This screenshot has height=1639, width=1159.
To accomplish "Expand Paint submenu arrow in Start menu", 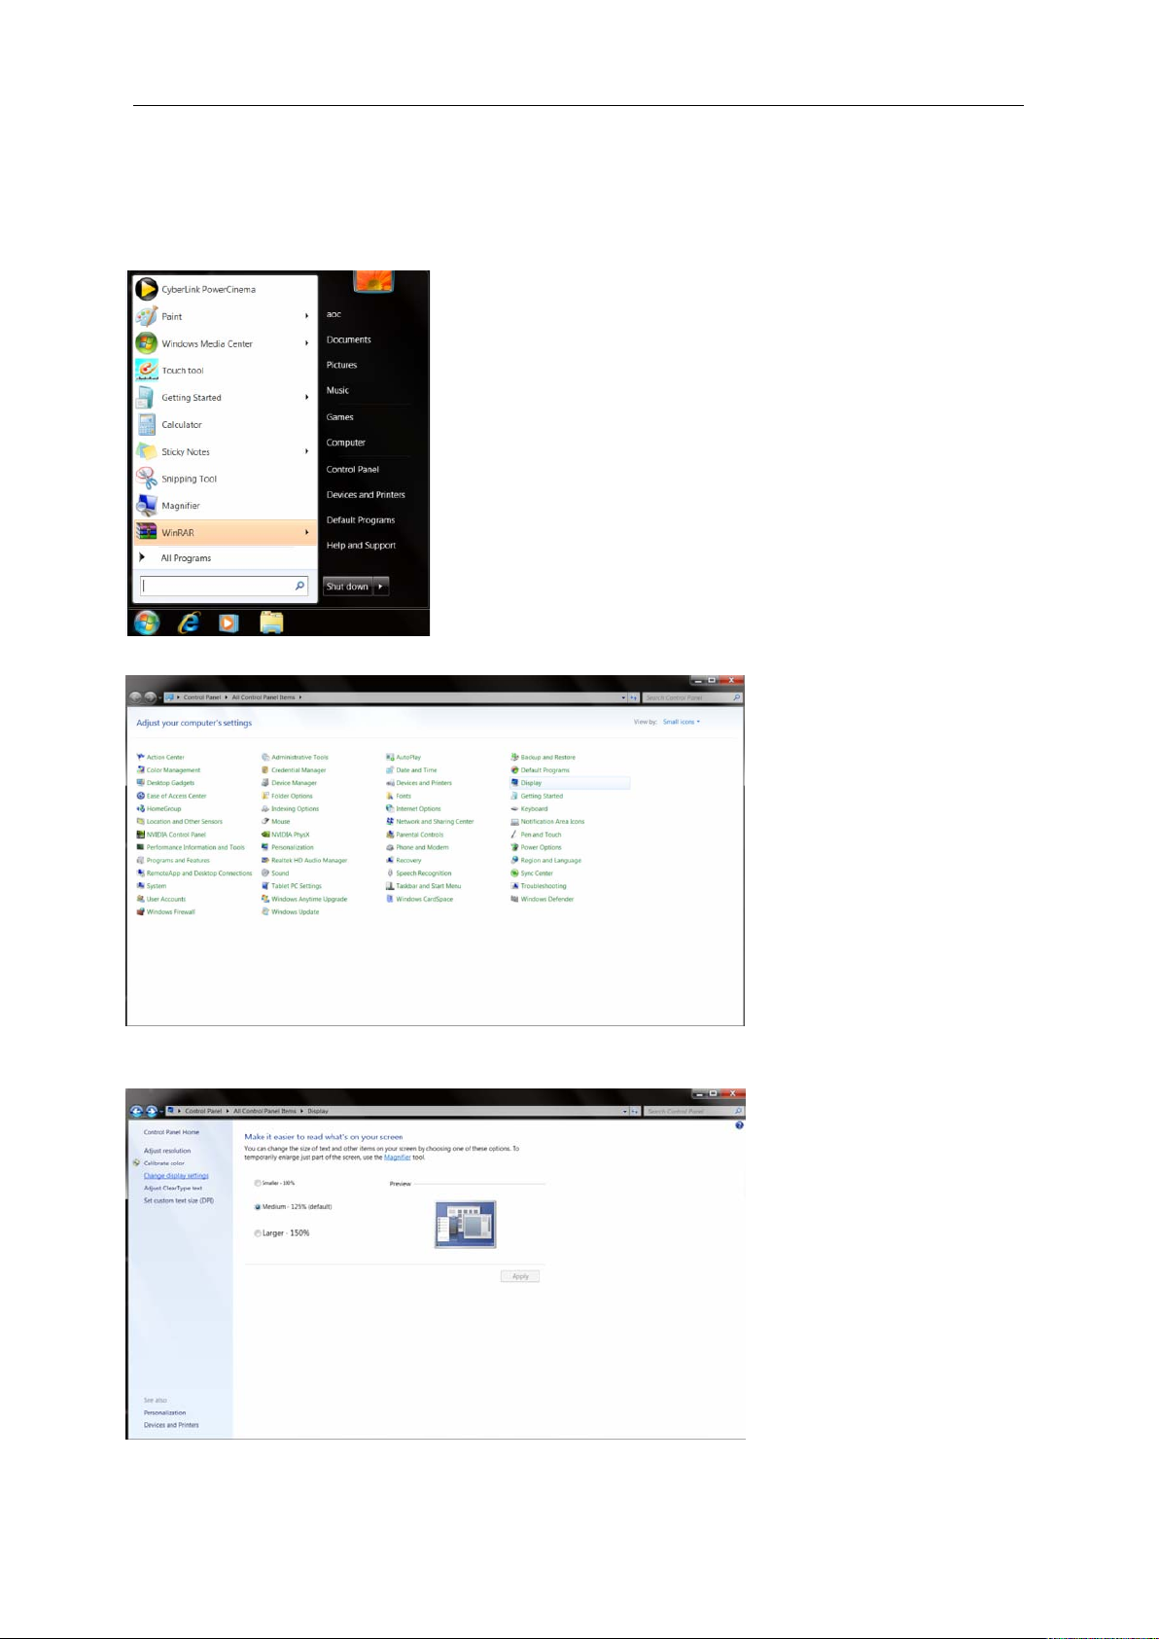I will click(x=306, y=316).
